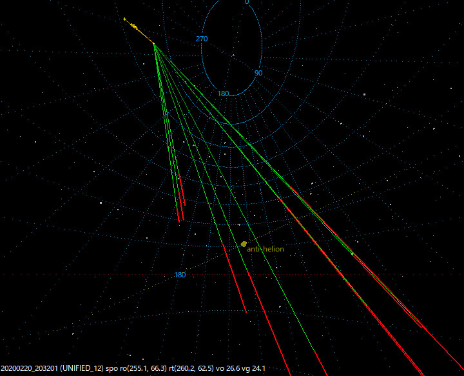Click the radiant convergence point of green lines

[x=154, y=44]
